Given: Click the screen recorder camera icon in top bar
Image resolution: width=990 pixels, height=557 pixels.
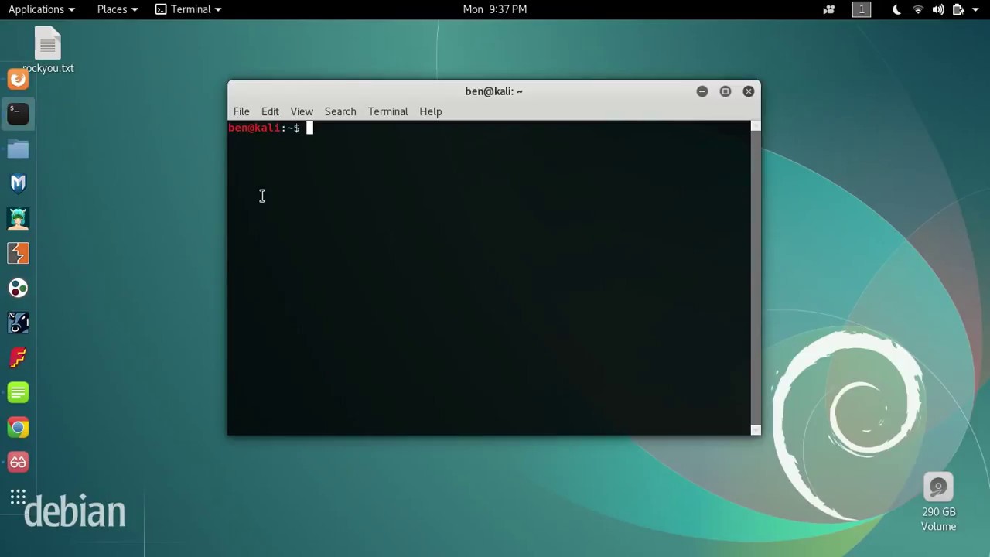Looking at the screenshot, I should click(x=829, y=9).
